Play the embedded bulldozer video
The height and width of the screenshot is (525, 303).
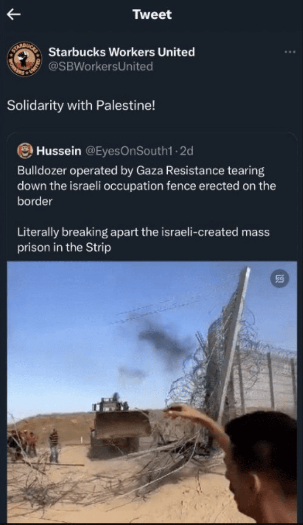152,392
